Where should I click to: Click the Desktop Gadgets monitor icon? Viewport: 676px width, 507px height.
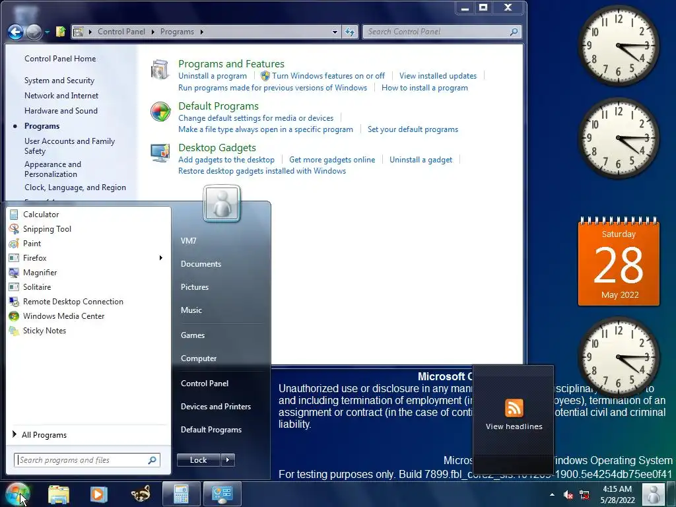[160, 153]
